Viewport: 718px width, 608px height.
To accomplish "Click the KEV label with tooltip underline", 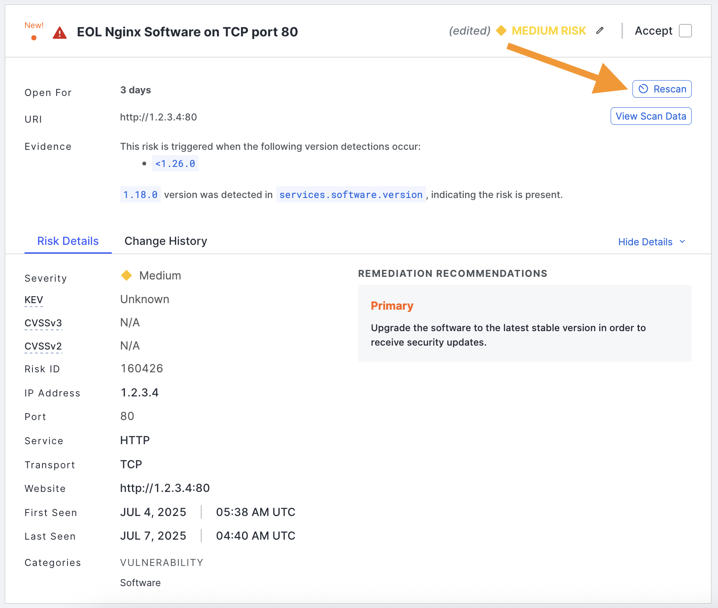I will 34,300.
